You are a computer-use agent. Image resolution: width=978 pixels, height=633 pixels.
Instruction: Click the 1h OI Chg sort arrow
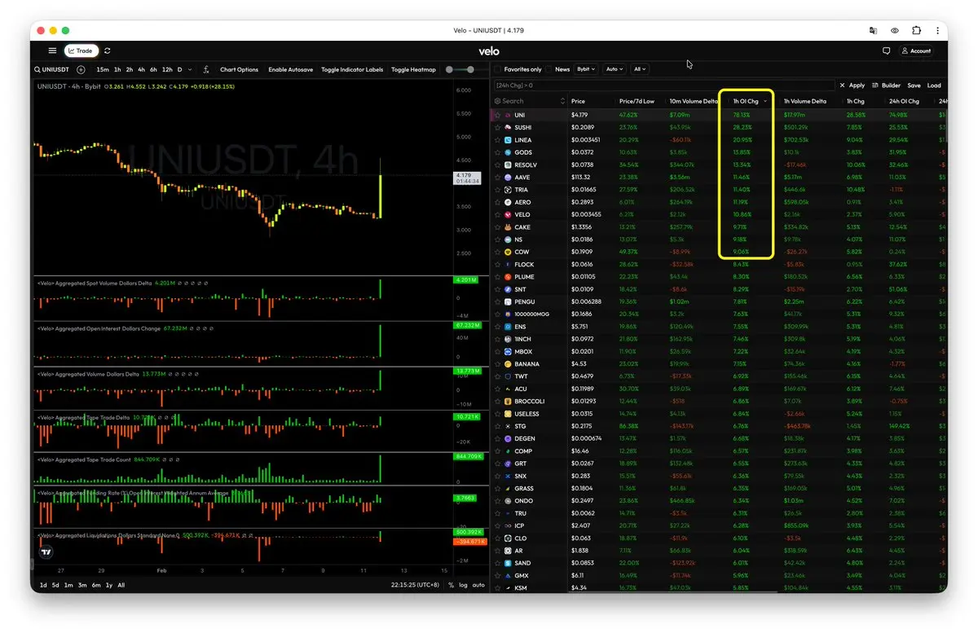point(765,101)
